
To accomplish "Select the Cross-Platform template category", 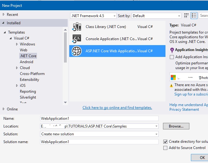I will tap(32, 74).
